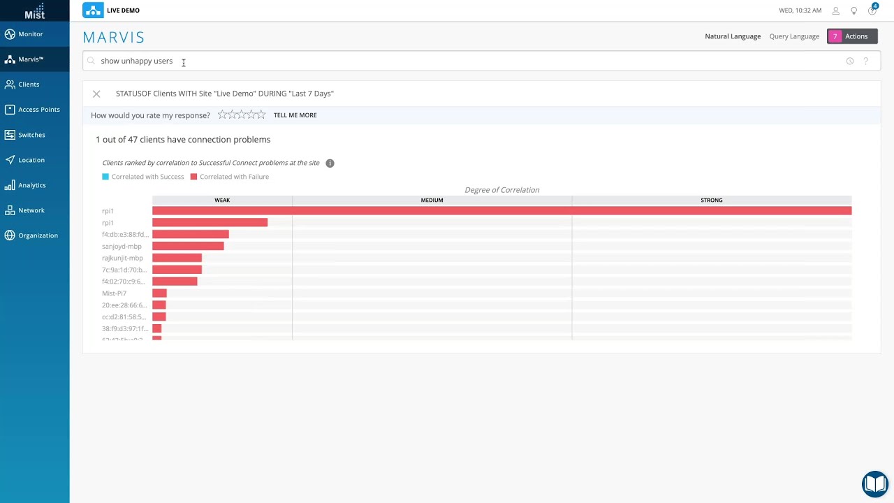
Task: Toggle Correlated with Failure legend swatch
Action: tap(193, 177)
